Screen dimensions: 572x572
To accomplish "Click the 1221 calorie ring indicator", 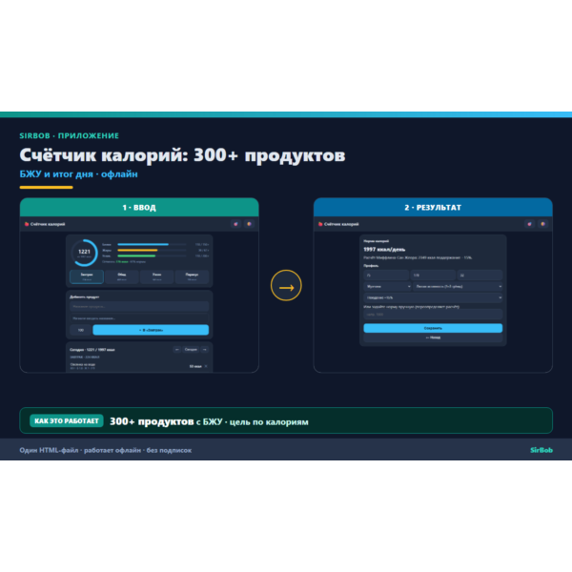I will (84, 253).
